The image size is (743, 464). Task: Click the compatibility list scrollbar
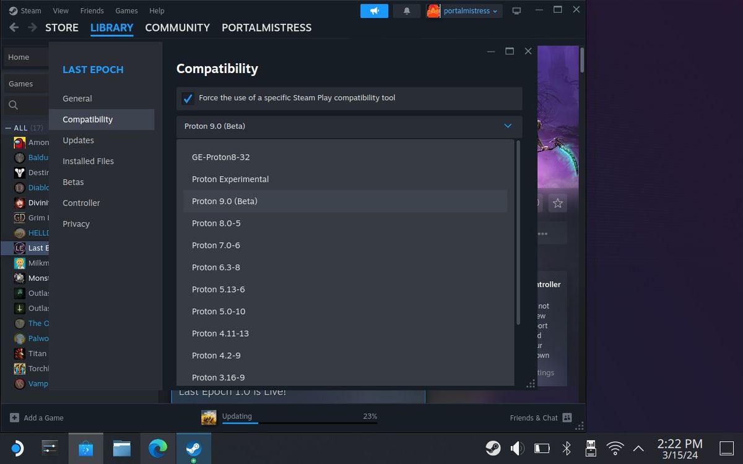click(518, 233)
